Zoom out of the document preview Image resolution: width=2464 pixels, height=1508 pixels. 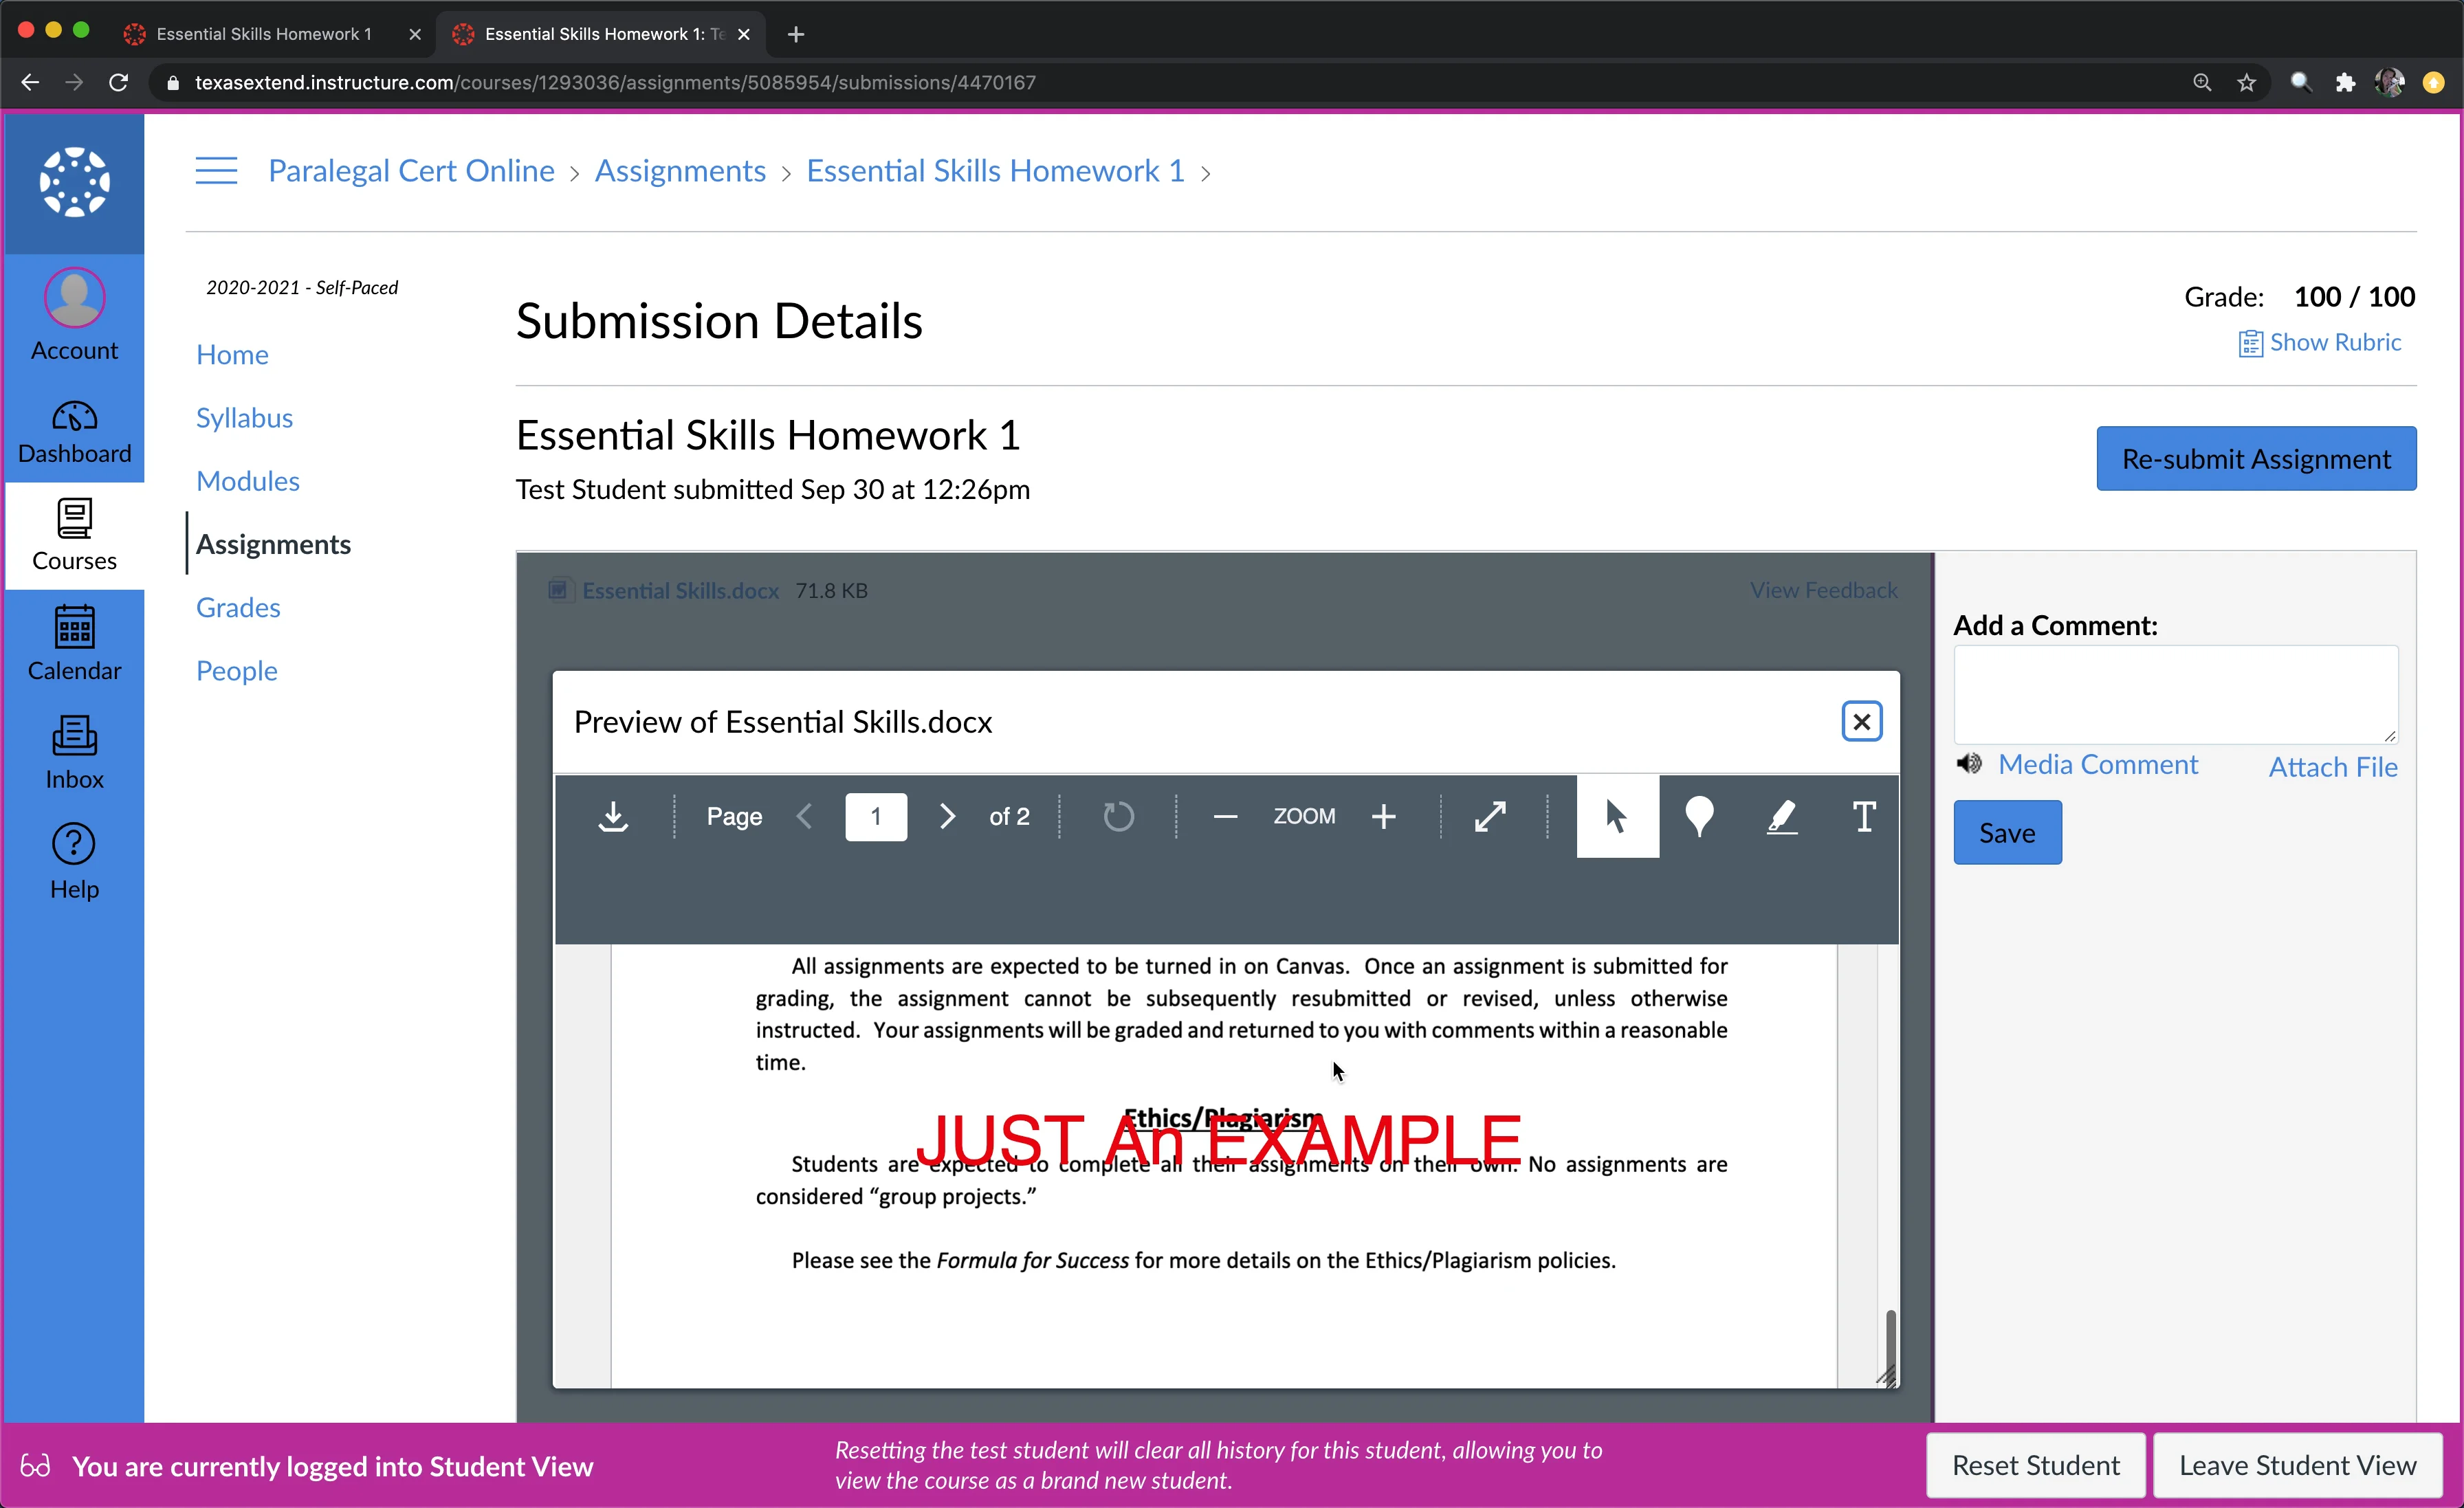point(1224,816)
